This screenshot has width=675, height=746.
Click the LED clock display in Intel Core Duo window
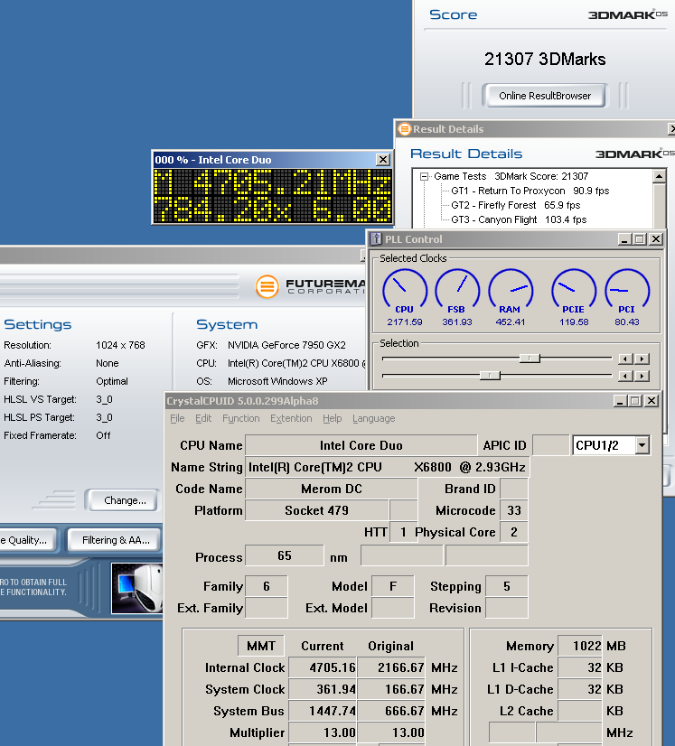pyautogui.click(x=272, y=196)
